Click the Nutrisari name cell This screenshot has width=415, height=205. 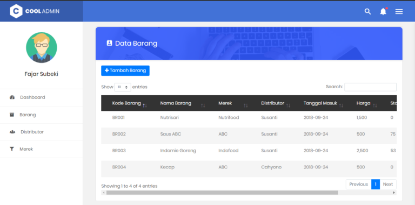169,117
